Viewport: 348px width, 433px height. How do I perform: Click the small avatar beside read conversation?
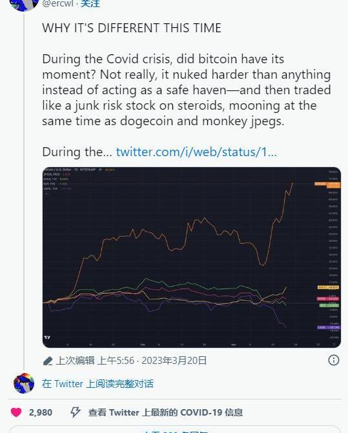click(24, 383)
